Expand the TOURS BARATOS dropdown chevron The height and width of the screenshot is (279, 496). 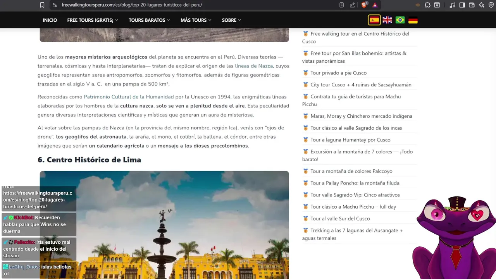coord(169,20)
